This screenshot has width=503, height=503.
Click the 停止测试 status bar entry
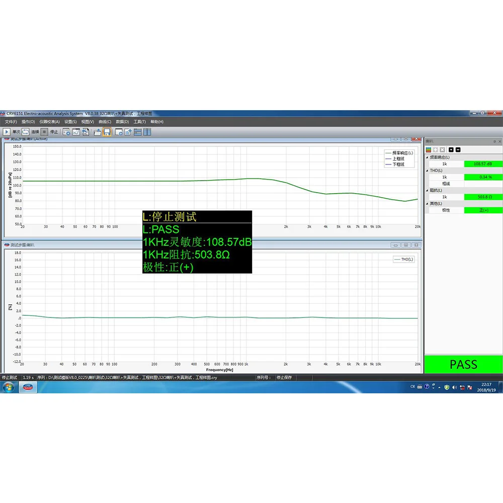pos(9,378)
